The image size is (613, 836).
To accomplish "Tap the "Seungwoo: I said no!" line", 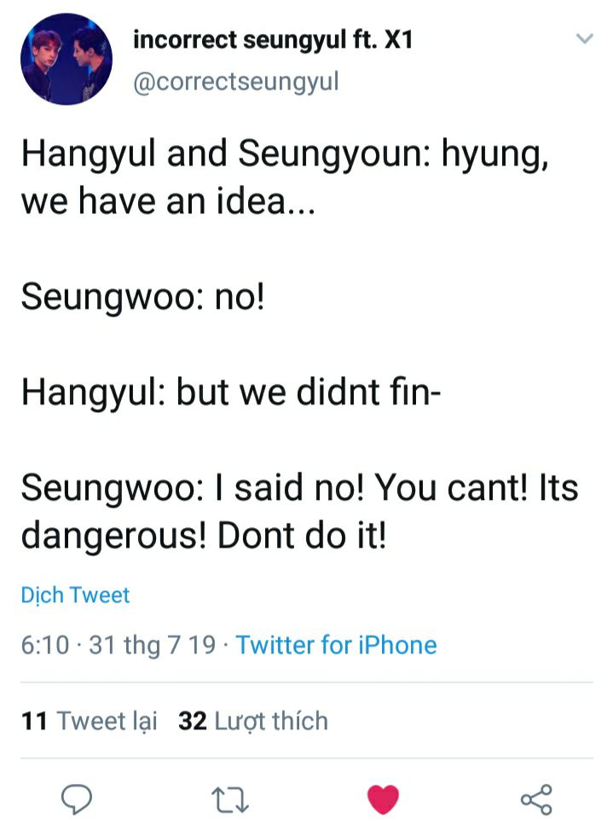I will (x=299, y=489).
